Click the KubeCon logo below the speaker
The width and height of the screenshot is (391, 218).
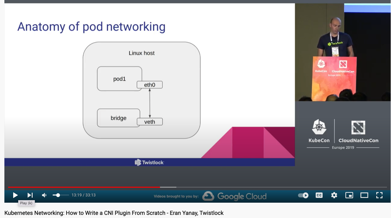click(x=319, y=131)
